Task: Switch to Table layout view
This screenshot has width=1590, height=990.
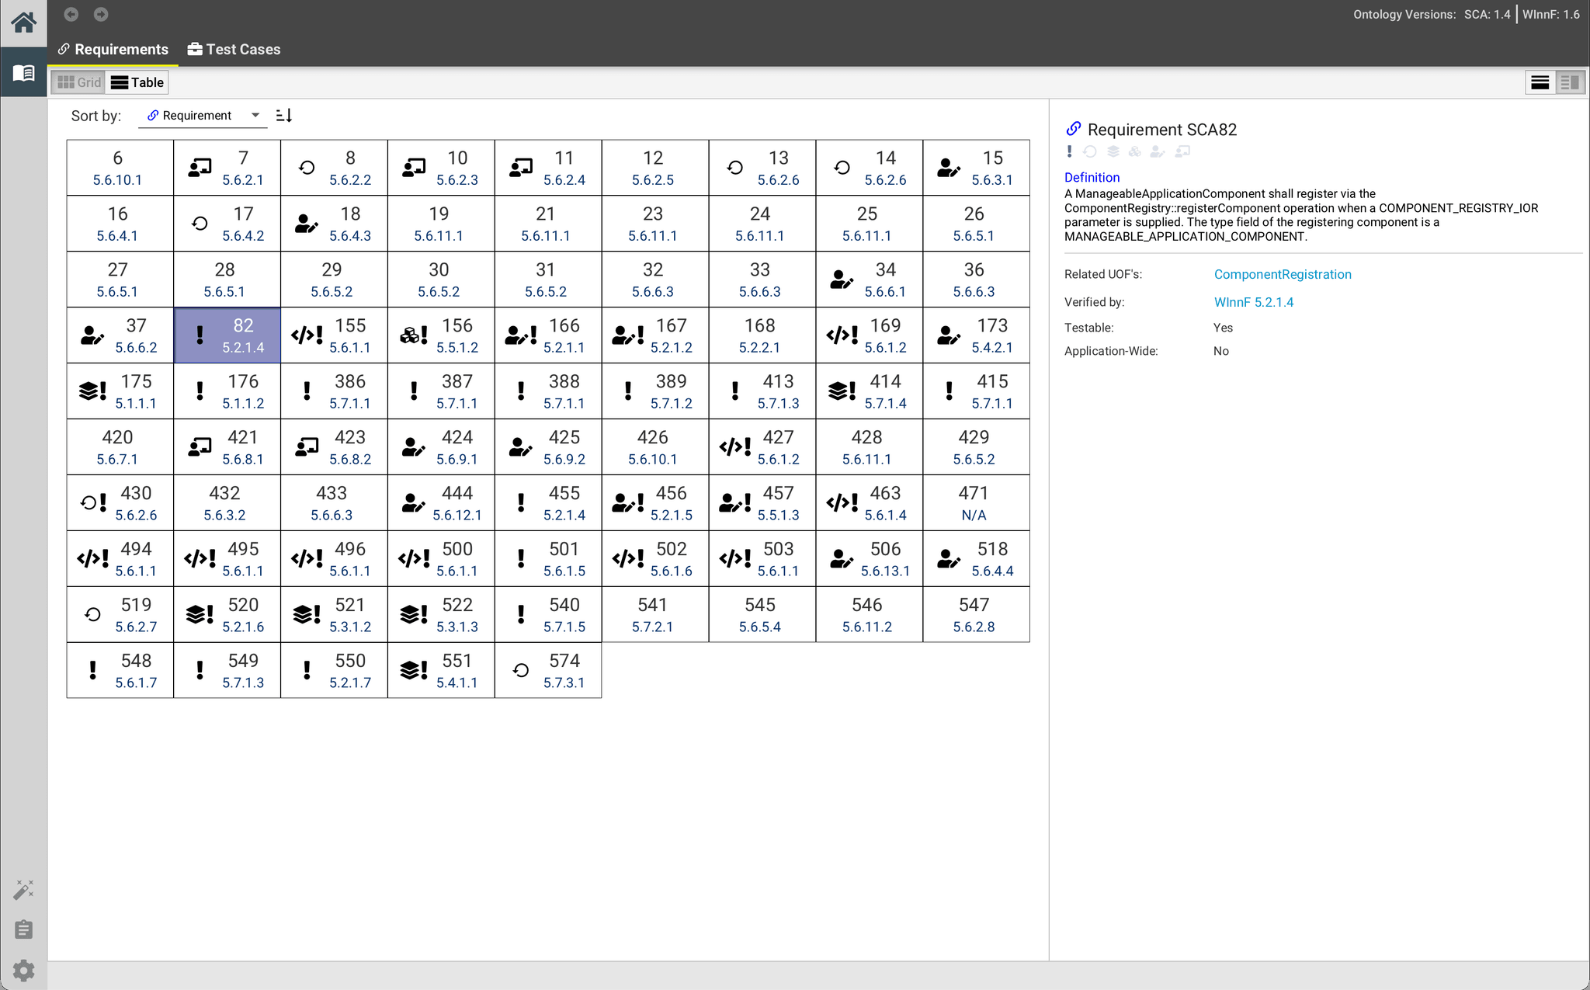Action: [137, 82]
